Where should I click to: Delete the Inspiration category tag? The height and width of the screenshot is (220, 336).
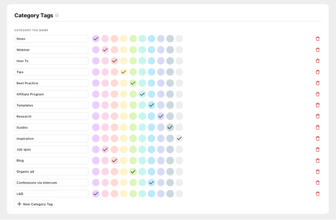[x=318, y=138]
